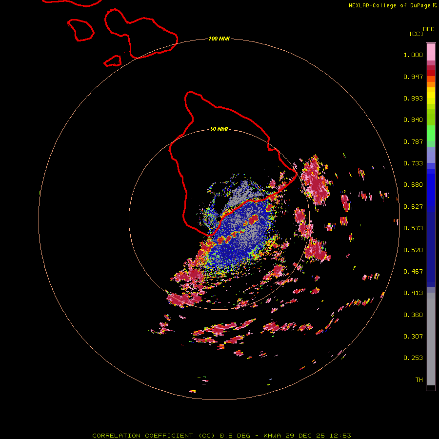Select the 0.467 legend value
Screen dimensions: 439x439
(413, 272)
